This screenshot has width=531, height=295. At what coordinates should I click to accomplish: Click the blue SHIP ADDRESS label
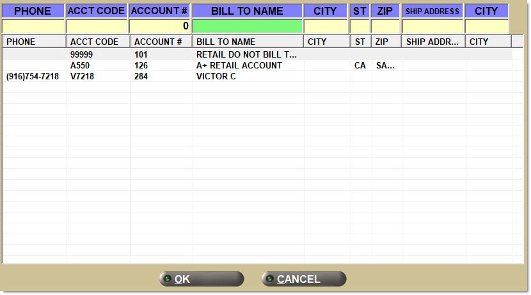[432, 11]
